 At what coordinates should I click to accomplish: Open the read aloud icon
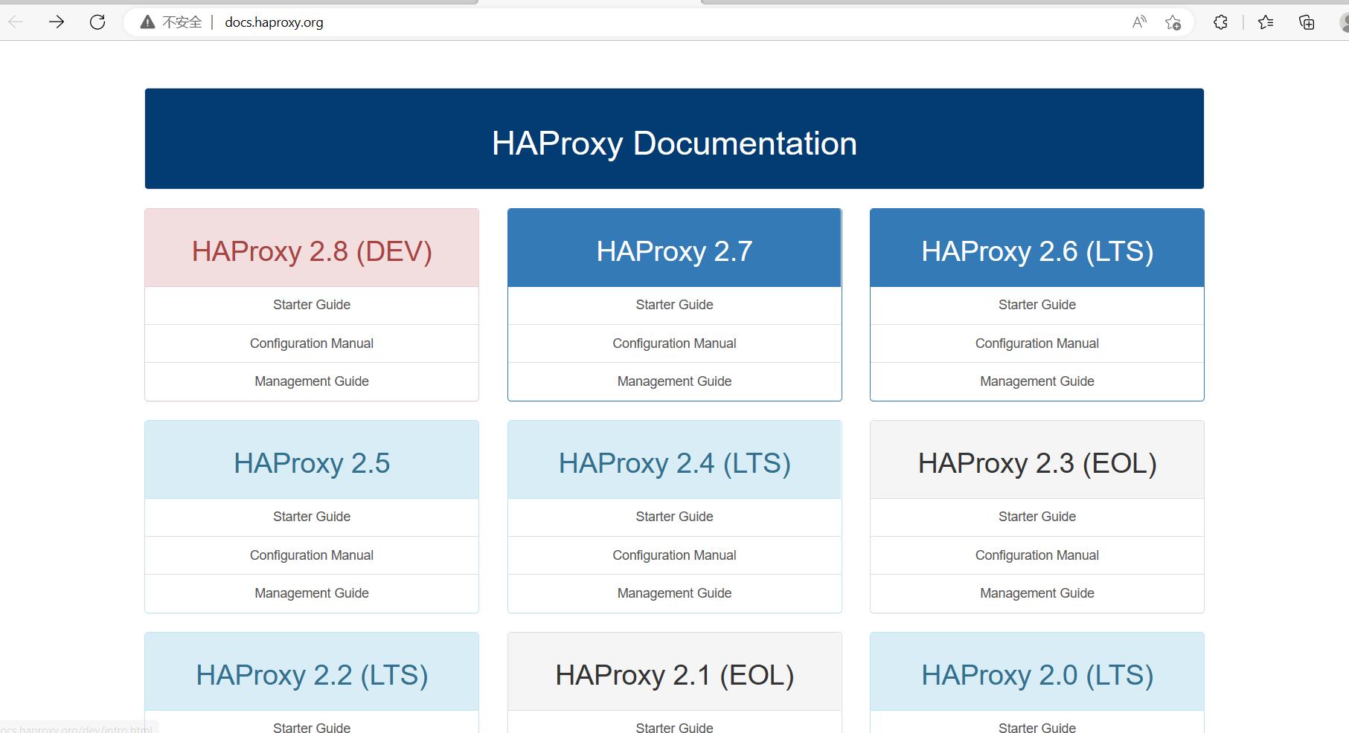click(1139, 22)
